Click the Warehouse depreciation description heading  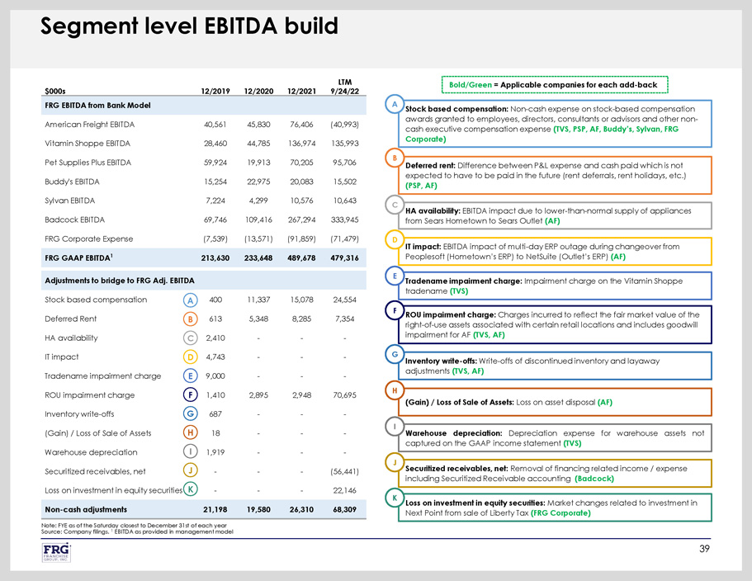click(454, 432)
